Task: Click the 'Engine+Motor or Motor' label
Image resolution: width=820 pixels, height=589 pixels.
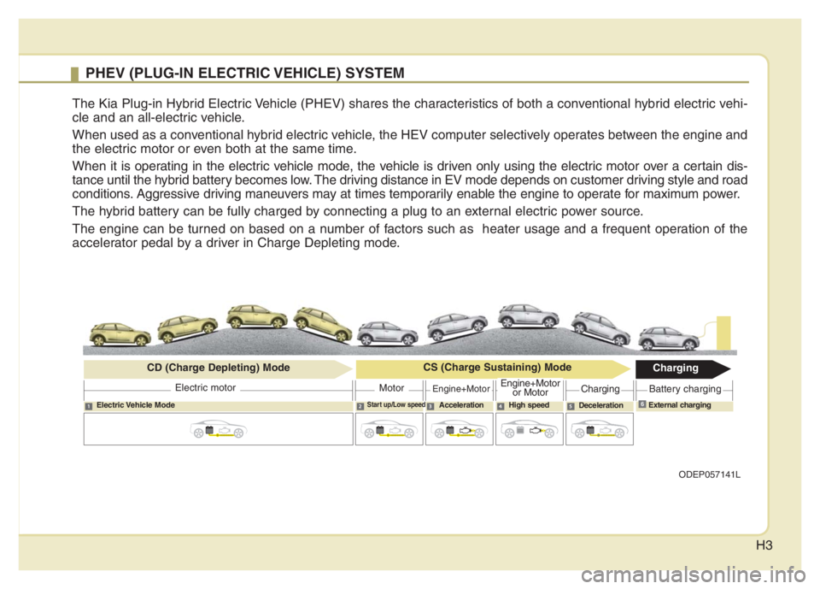Action: click(530, 388)
